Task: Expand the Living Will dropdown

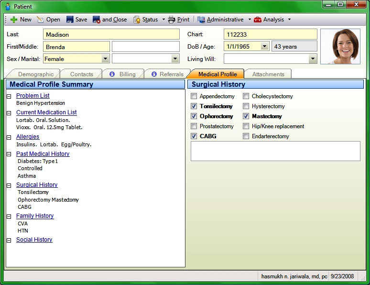Action: tap(313, 59)
